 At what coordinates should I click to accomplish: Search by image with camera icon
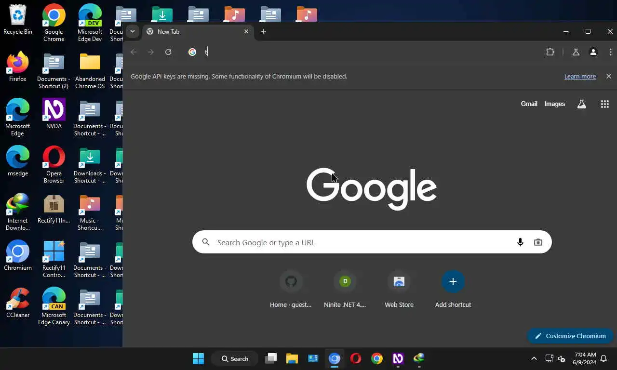point(538,242)
